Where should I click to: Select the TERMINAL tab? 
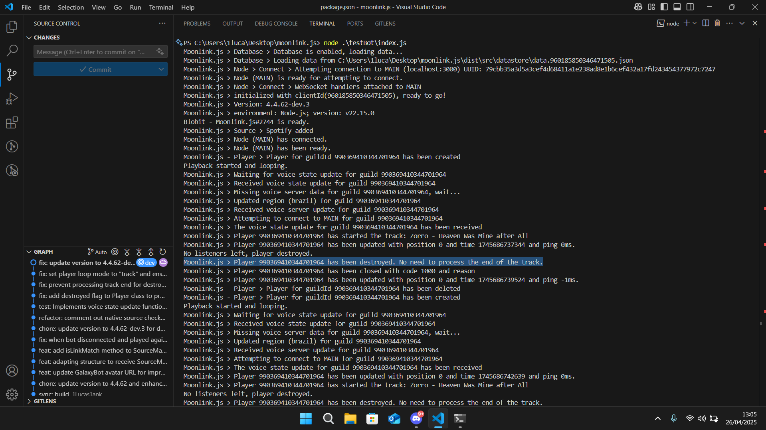pyautogui.click(x=322, y=24)
